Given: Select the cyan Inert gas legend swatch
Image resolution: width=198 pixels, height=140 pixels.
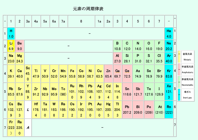Looking at the screenshot, I should (179, 95).
